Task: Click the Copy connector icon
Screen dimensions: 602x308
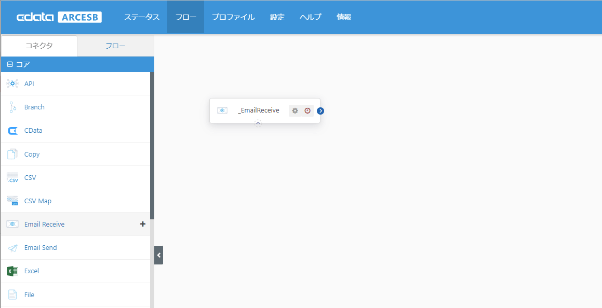Action: coord(12,154)
